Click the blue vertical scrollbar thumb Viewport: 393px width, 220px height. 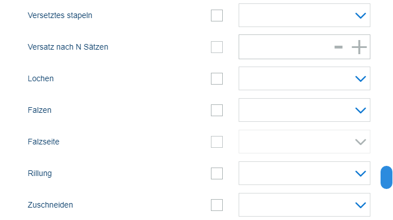pos(386,177)
